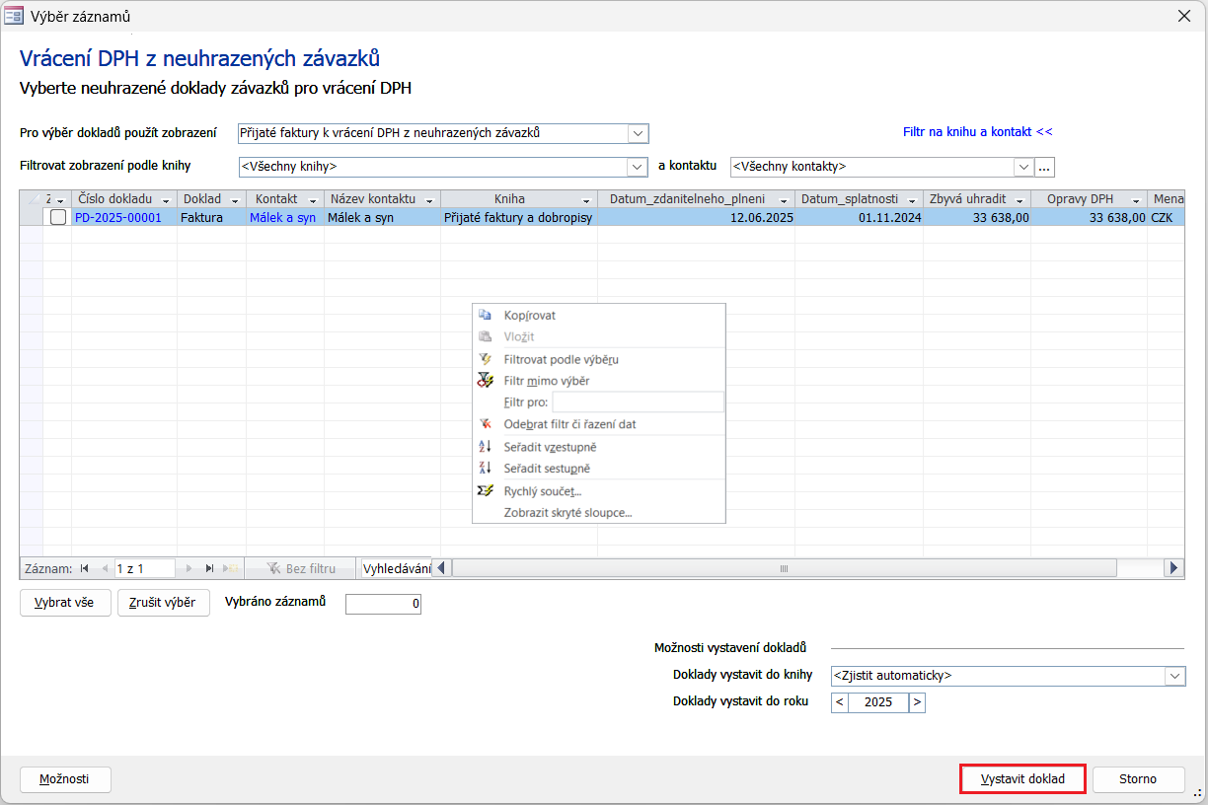Click the Faktura cell in the row
The width and height of the screenshot is (1208, 805).
tap(211, 217)
